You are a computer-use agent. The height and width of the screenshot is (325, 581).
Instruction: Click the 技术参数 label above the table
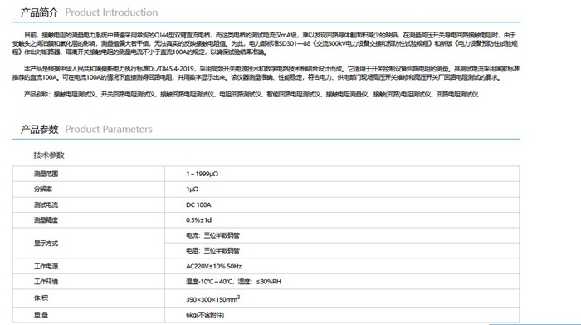(x=49, y=155)
